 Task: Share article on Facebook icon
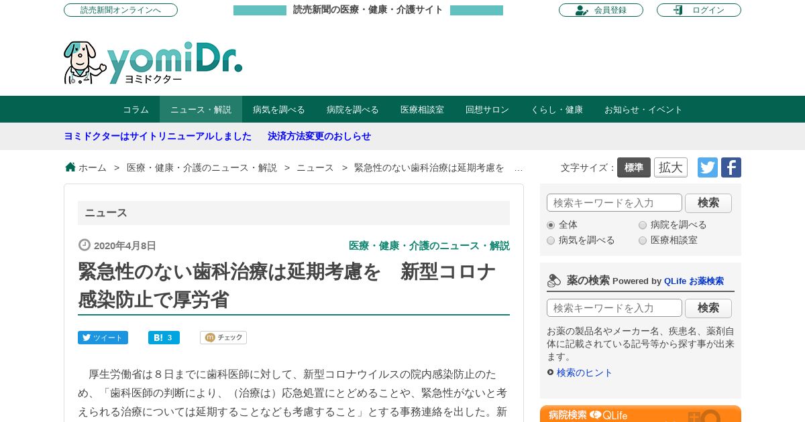pyautogui.click(x=731, y=167)
